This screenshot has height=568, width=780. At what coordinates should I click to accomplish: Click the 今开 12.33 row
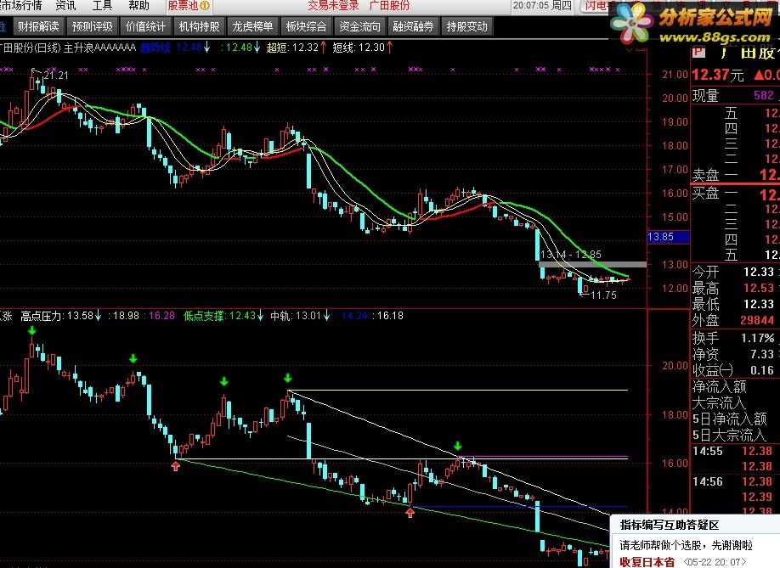tap(736, 273)
